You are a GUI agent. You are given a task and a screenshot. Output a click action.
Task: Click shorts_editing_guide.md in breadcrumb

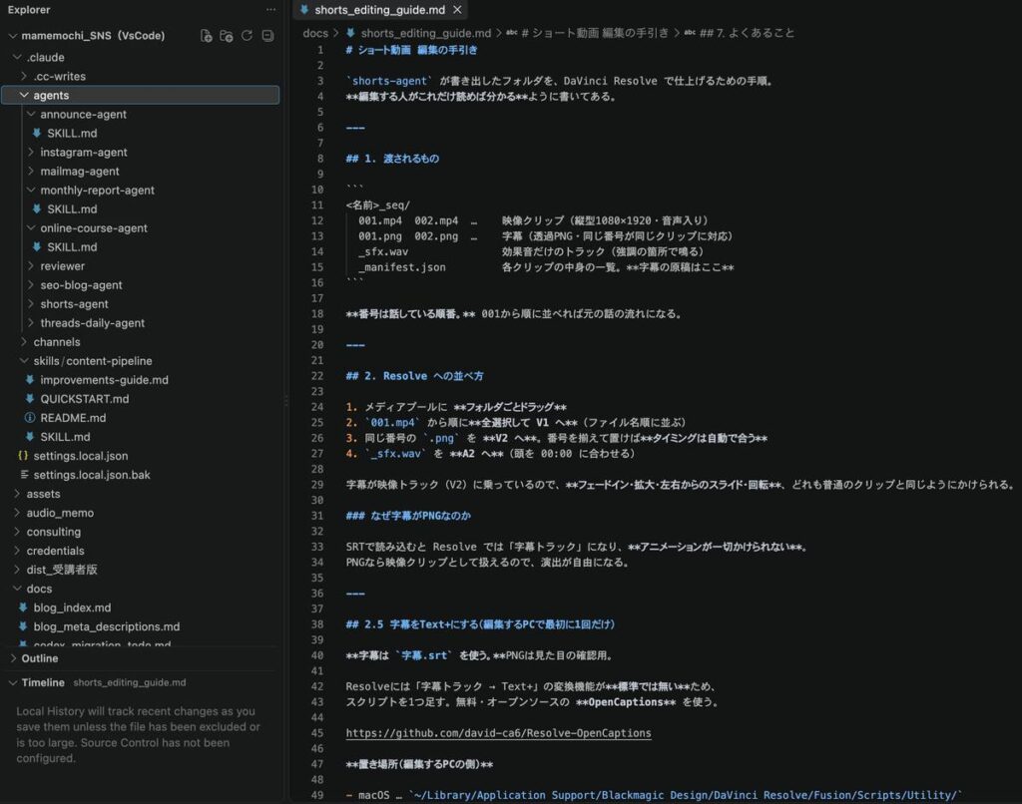[426, 33]
